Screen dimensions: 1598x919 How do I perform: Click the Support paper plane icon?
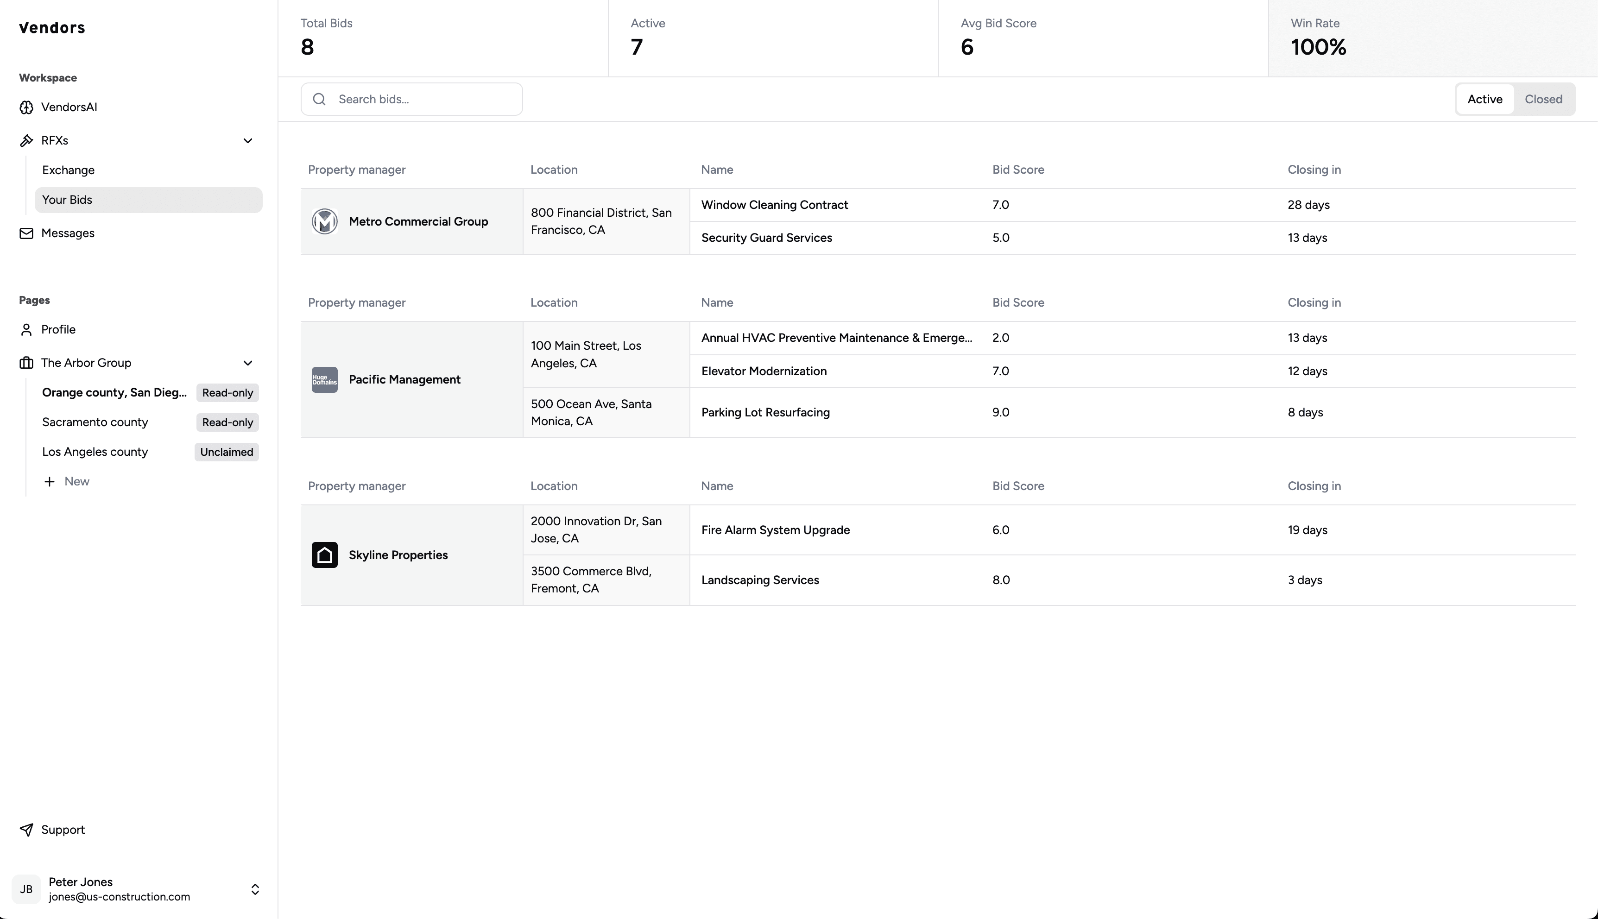coord(26,830)
